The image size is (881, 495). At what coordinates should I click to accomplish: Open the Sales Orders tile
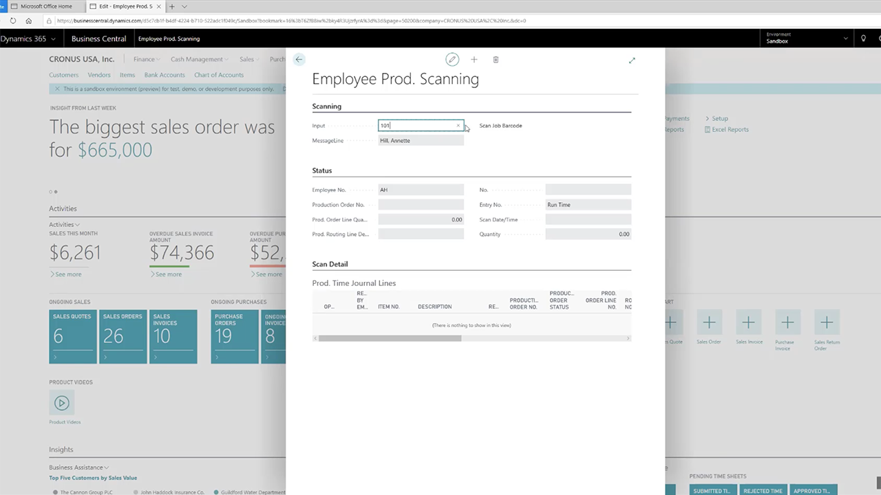tap(123, 336)
